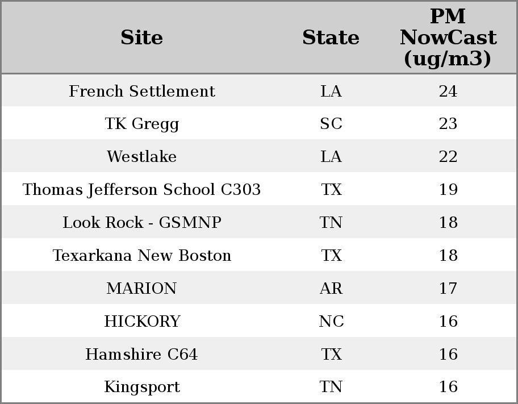Image resolution: width=518 pixels, height=404 pixels.
Task: Select the Texarkana New Boston cell
Action: pyautogui.click(x=142, y=255)
